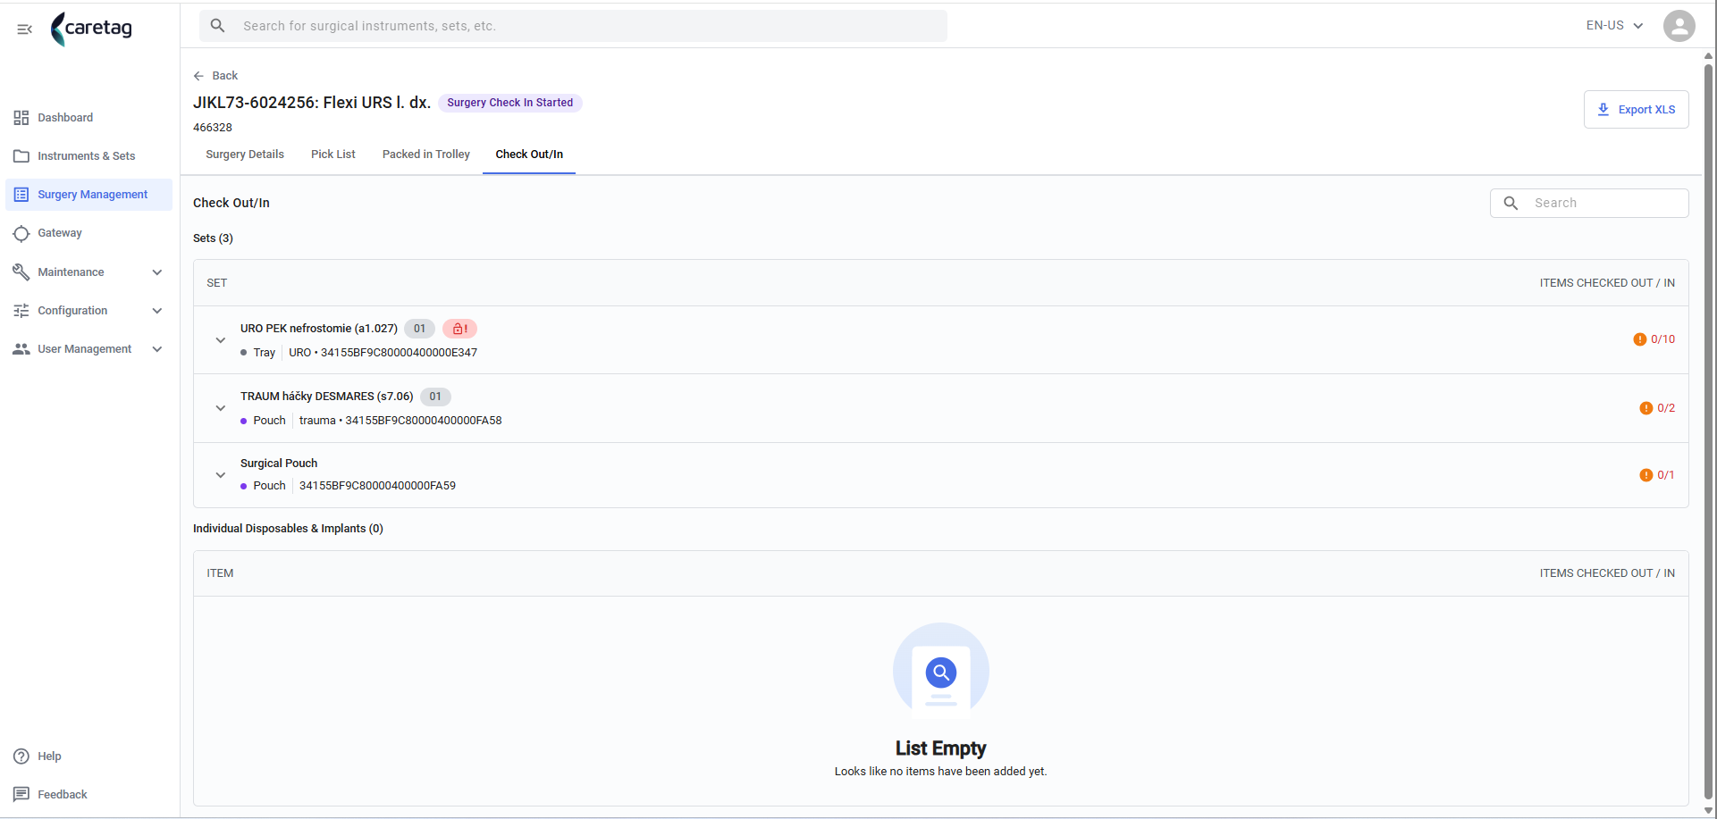Click the caretag logo
The height and width of the screenshot is (819, 1717).
tap(91, 29)
